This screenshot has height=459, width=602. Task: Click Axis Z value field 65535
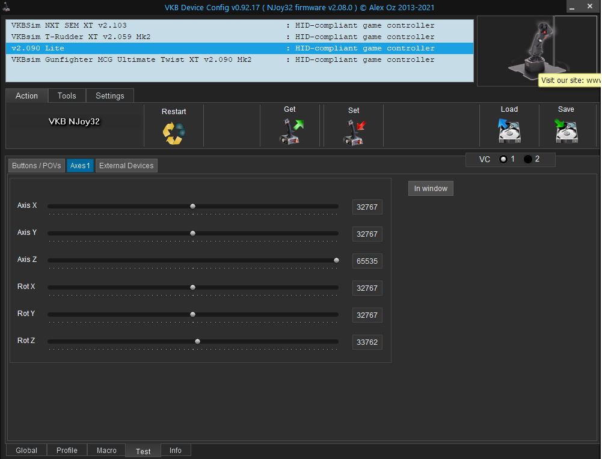tap(367, 261)
